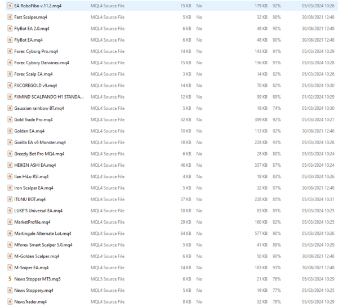Select file name M-Sniper EA.mq4
The image size is (338, 307).
click(x=32, y=268)
